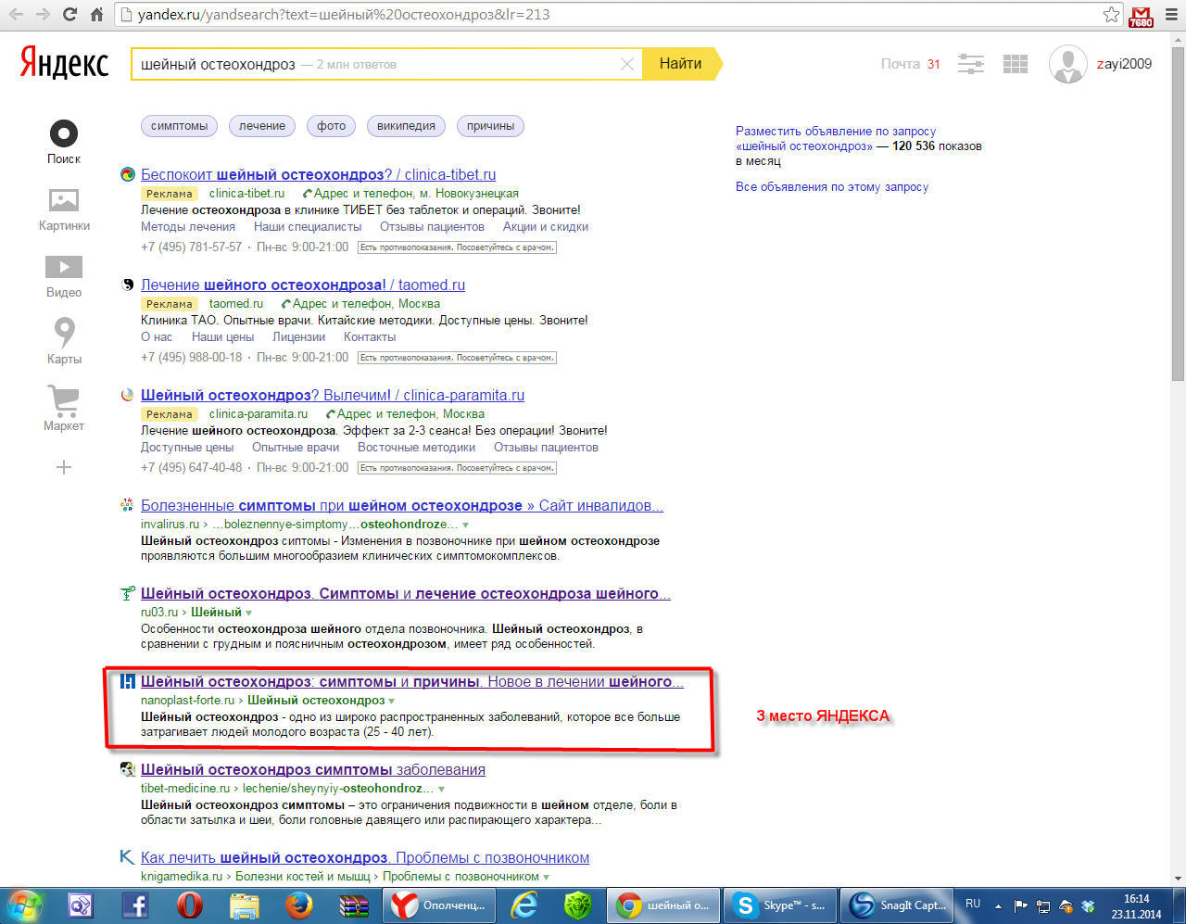Viewport: 1186px width, 924px height.
Task: Click the green shield icon in the taskbar
Action: click(577, 905)
